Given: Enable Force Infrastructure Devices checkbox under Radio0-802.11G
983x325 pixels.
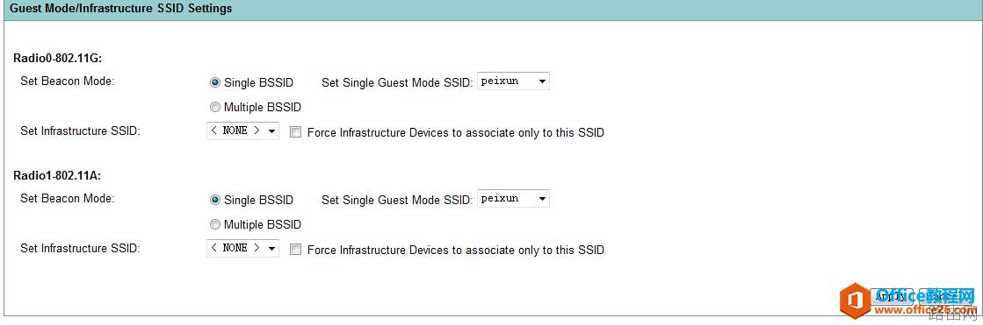Looking at the screenshot, I should tap(296, 132).
